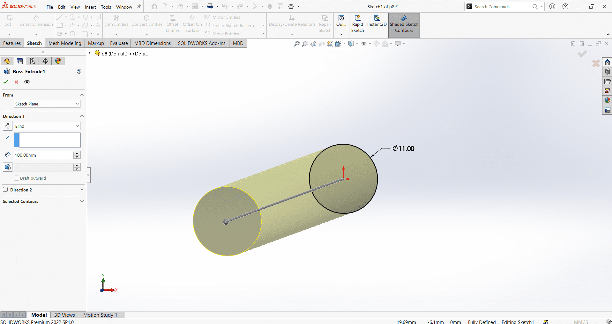Expand the Direction 2 section

click(x=82, y=190)
